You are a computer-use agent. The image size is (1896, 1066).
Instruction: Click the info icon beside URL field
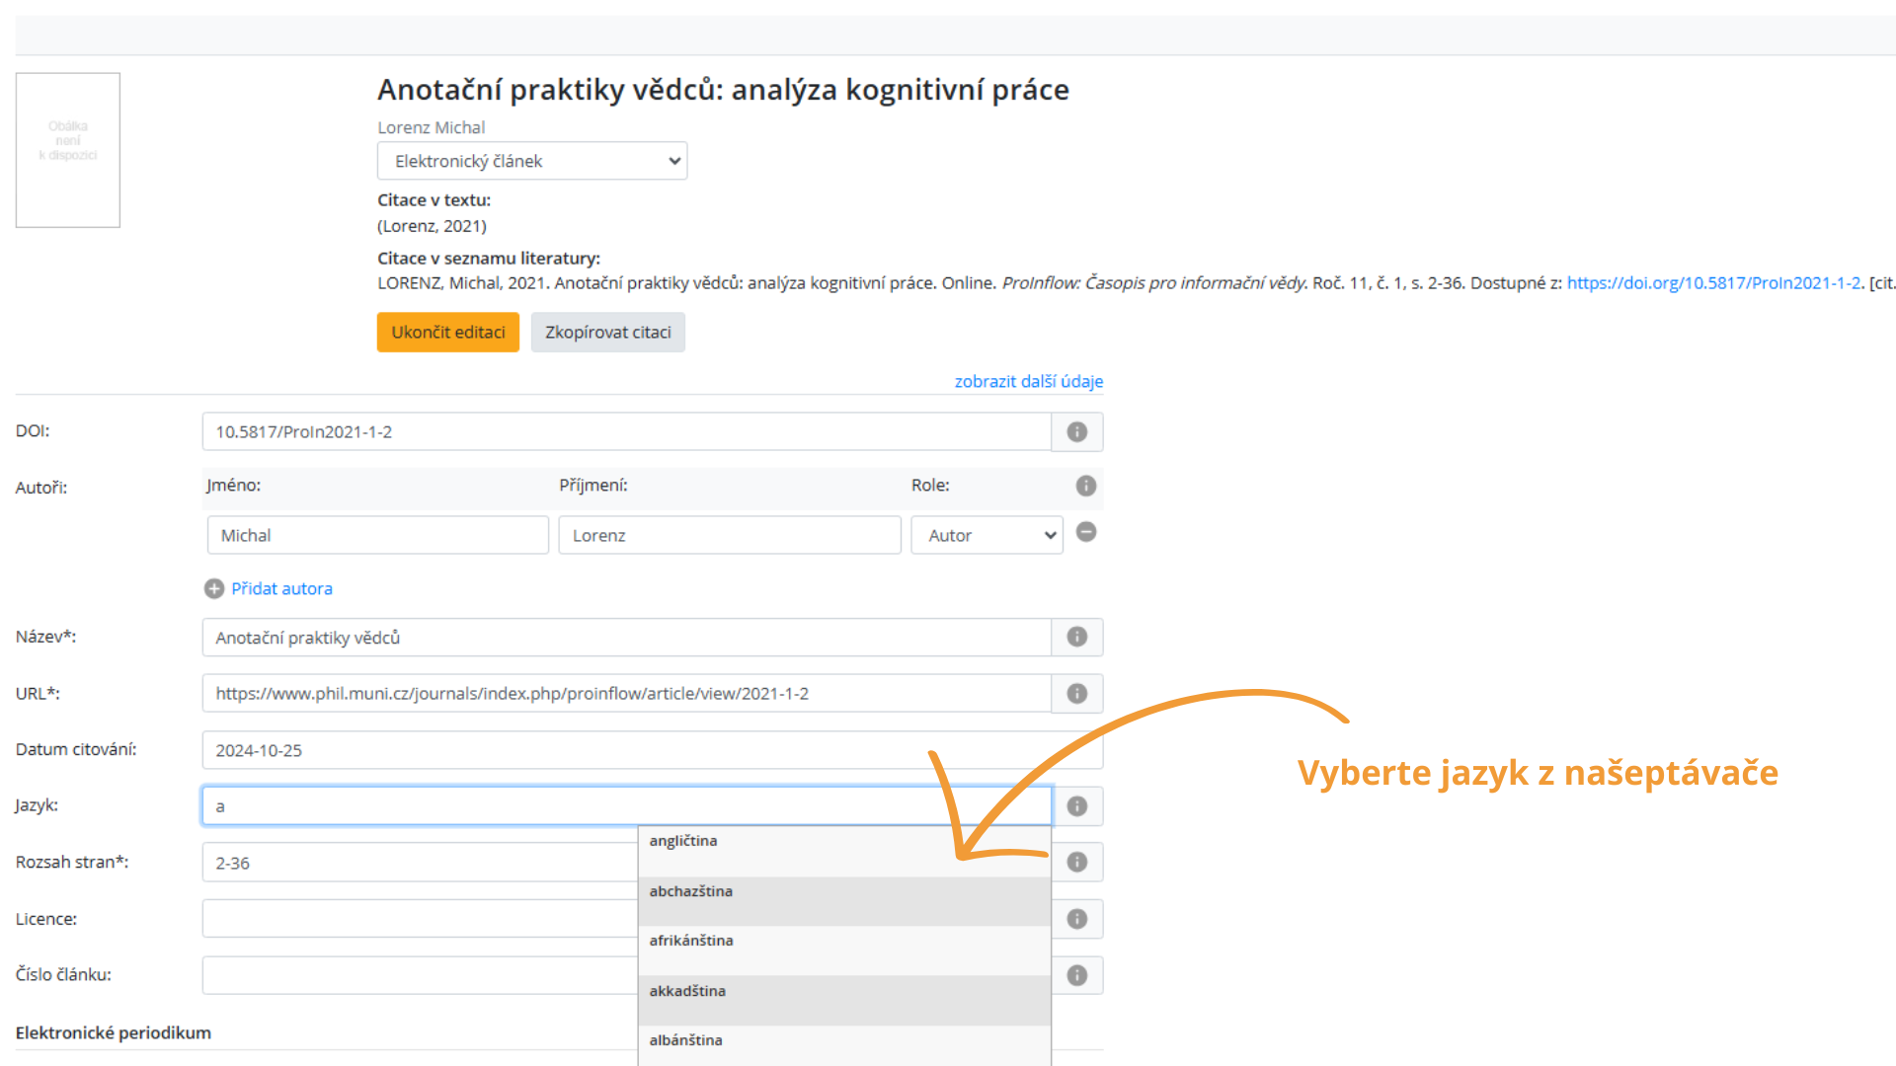(1076, 694)
